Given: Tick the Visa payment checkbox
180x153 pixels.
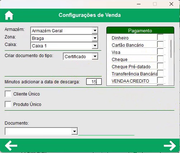Looking at the screenshot, I should (160, 52).
